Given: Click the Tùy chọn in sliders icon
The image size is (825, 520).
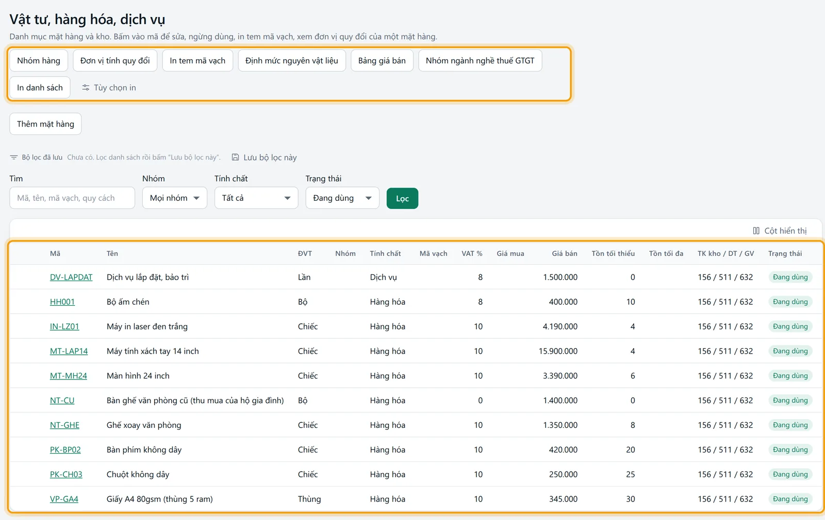Looking at the screenshot, I should coord(86,88).
